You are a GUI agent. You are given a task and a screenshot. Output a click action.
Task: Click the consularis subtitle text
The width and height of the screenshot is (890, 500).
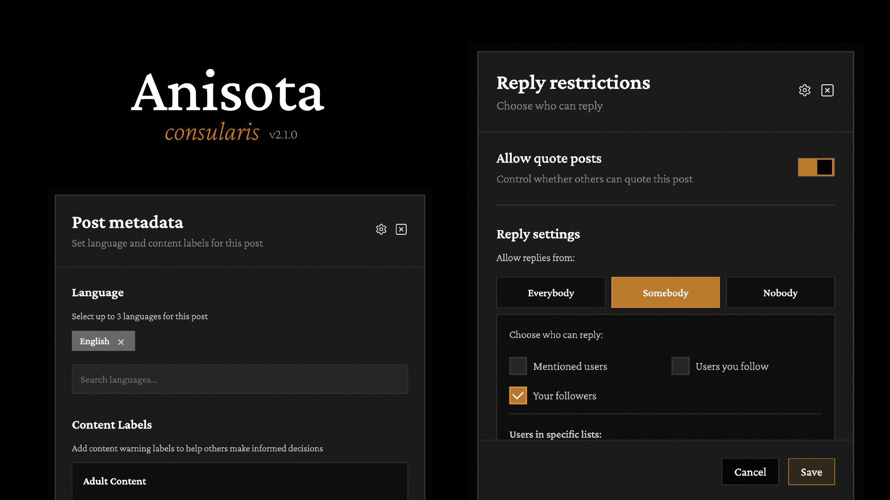(x=212, y=132)
